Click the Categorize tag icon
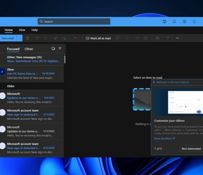The image size is (203, 175). 117,38
